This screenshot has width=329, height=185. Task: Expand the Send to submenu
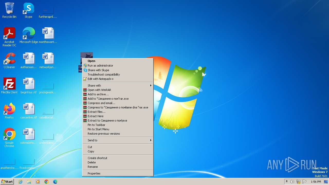[118, 140]
